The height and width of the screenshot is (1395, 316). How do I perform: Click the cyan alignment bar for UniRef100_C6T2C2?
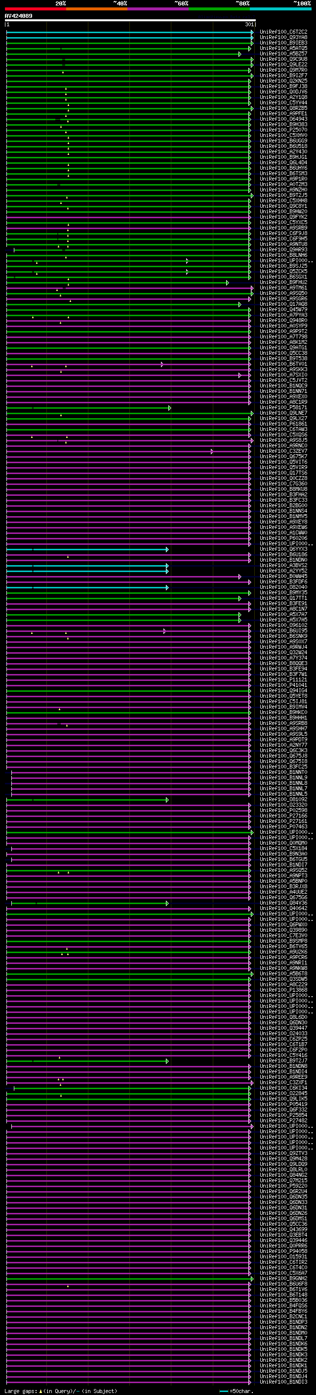coord(130,32)
